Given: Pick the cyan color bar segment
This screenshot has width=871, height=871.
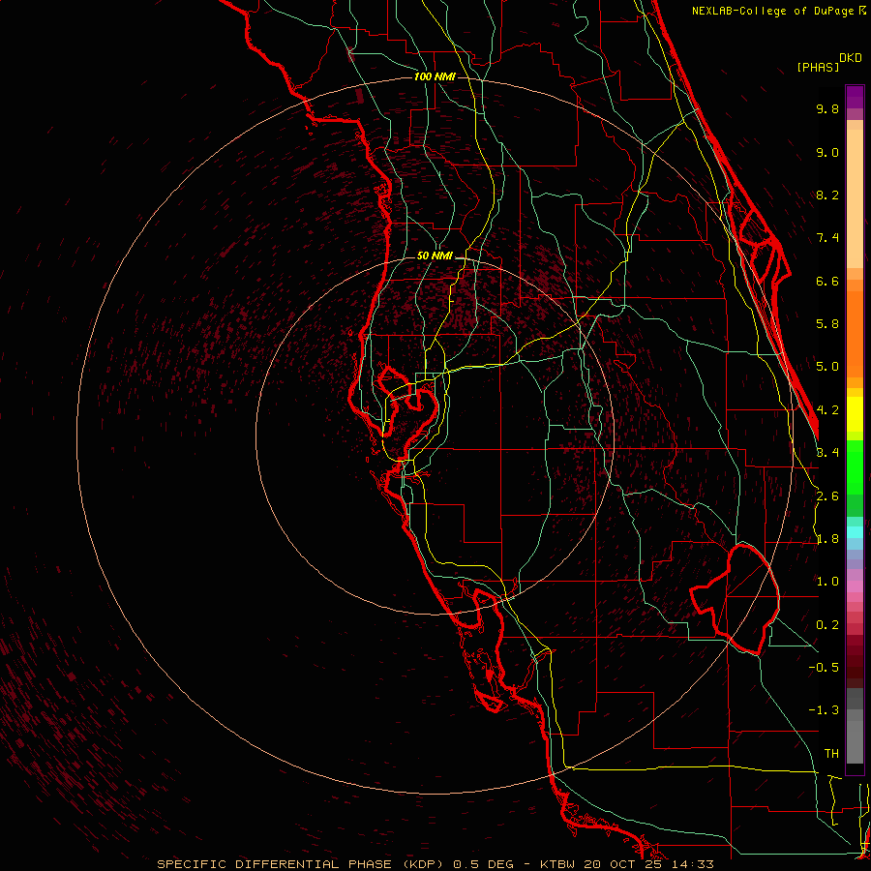Looking at the screenshot, I should point(855,532).
